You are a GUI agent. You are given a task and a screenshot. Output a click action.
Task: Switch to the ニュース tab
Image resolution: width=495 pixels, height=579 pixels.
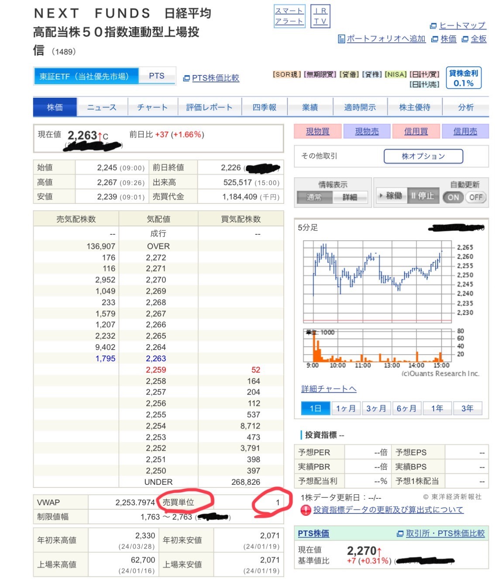point(102,107)
